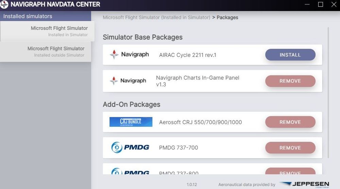Click the AIRAC Cycle 2211 rev.1 label

point(188,55)
